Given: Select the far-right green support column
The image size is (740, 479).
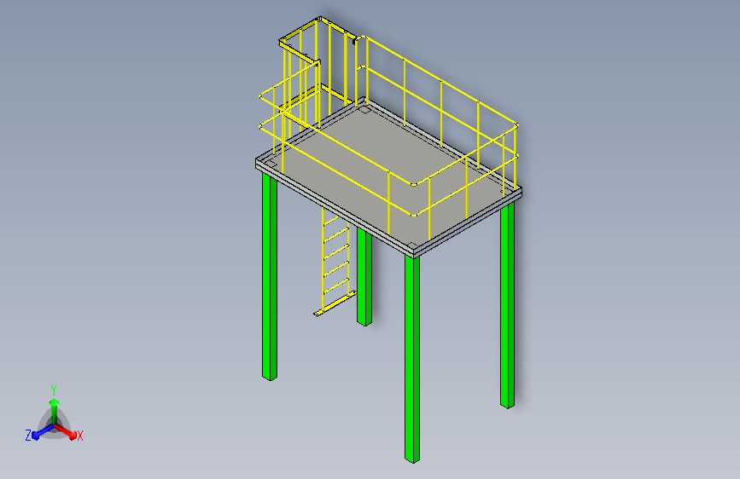Looking at the screenshot, I should (x=507, y=305).
